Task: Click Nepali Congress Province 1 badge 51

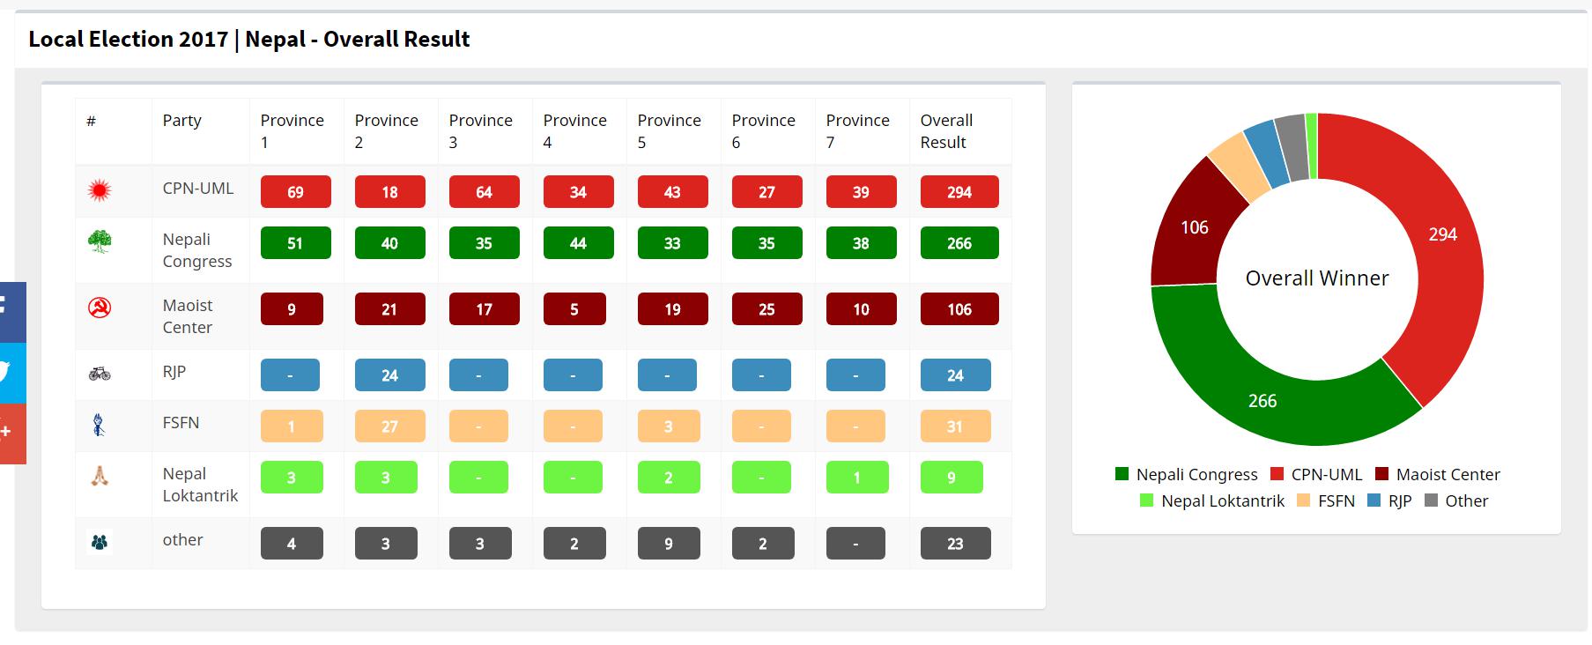Action: (x=295, y=243)
